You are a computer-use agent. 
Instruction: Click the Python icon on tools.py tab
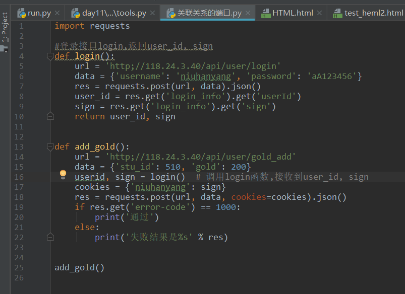pos(76,13)
